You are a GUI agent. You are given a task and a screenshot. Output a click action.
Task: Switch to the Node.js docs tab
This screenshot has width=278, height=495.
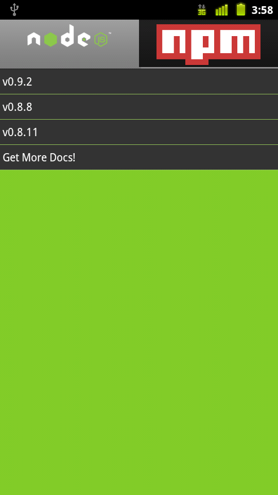click(x=69, y=43)
